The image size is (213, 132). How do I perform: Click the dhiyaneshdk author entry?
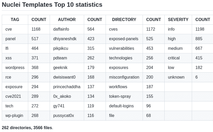(65, 39)
